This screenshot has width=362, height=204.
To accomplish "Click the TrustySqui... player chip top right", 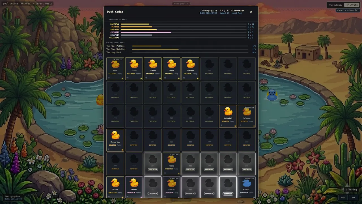I will (x=335, y=5).
